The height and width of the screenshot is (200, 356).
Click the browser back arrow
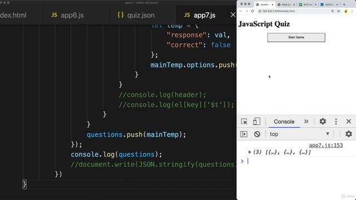[241, 11]
